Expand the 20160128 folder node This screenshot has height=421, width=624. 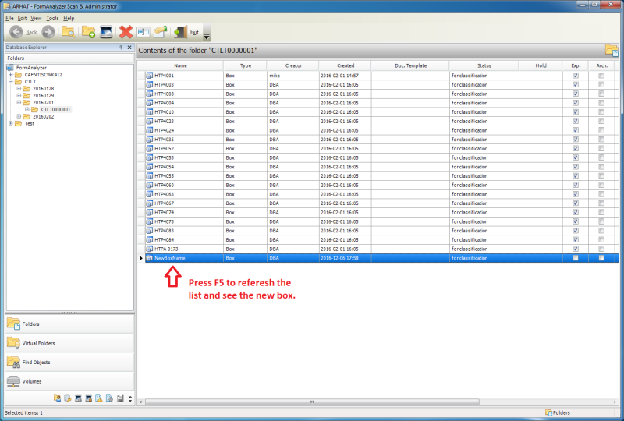(x=19, y=88)
